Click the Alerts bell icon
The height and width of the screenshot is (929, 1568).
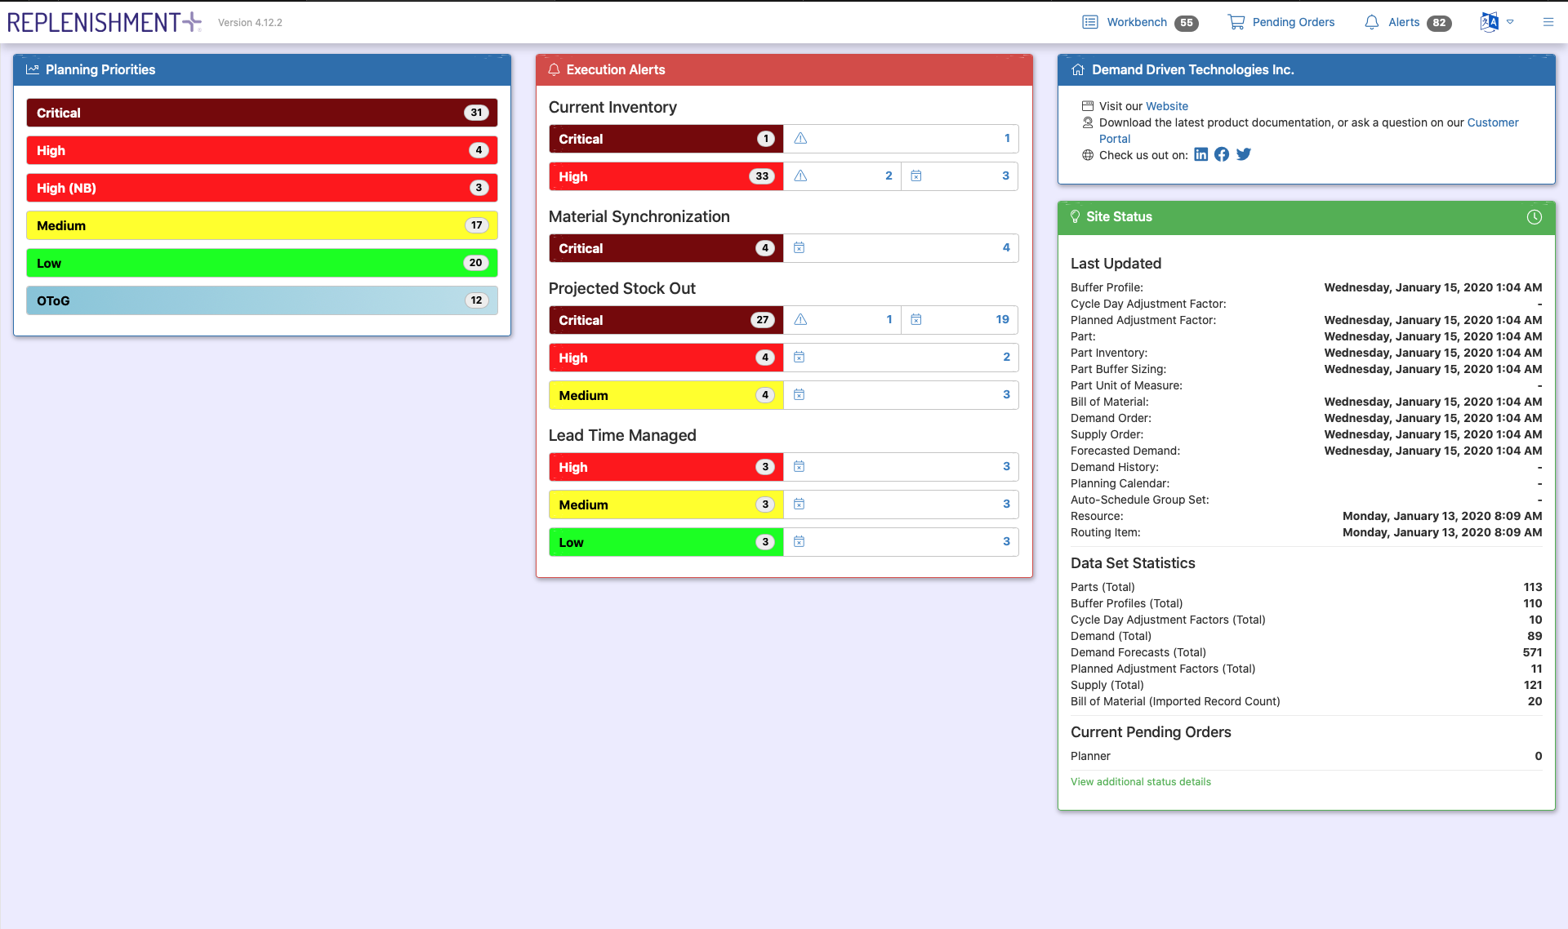coord(1372,22)
